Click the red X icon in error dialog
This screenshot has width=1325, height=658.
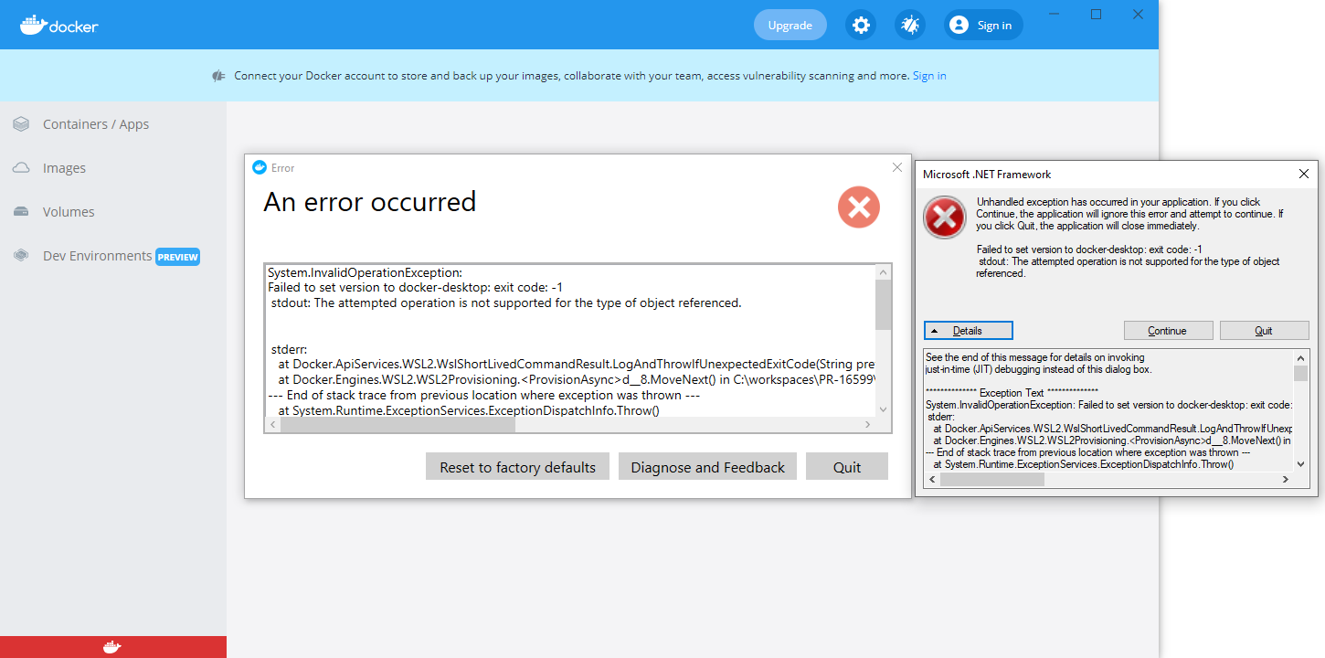[859, 208]
